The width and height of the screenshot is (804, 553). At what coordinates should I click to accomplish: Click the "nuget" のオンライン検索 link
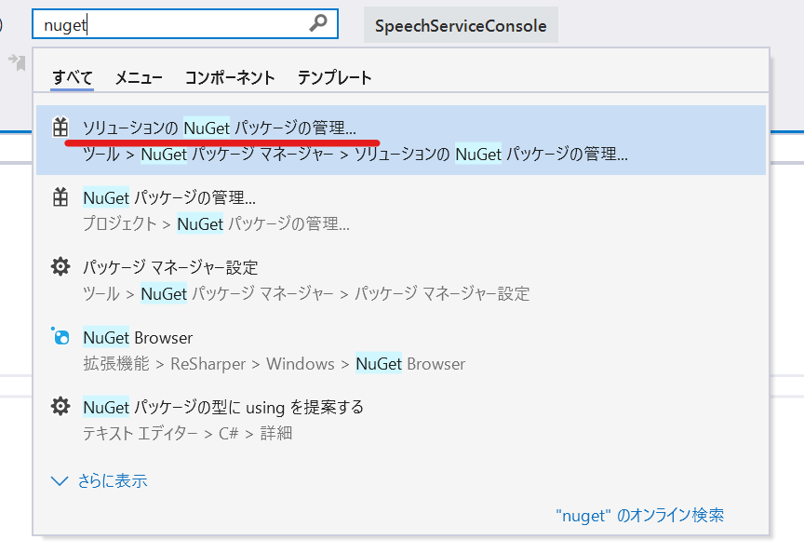tap(640, 515)
